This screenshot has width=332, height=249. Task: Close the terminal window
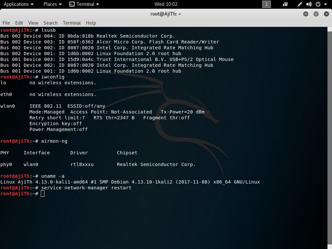(x=326, y=14)
